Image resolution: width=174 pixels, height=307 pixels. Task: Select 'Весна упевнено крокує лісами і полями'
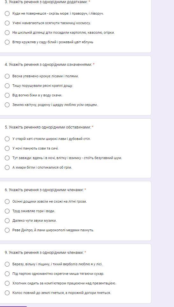[x=7, y=76]
